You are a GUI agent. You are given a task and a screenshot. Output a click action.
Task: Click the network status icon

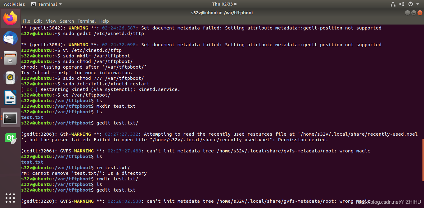click(x=393, y=4)
